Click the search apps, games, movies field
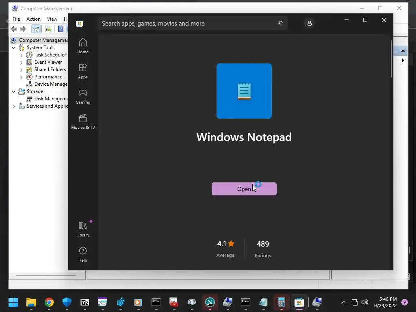Screen dimensions: 416x312 tap(192, 23)
